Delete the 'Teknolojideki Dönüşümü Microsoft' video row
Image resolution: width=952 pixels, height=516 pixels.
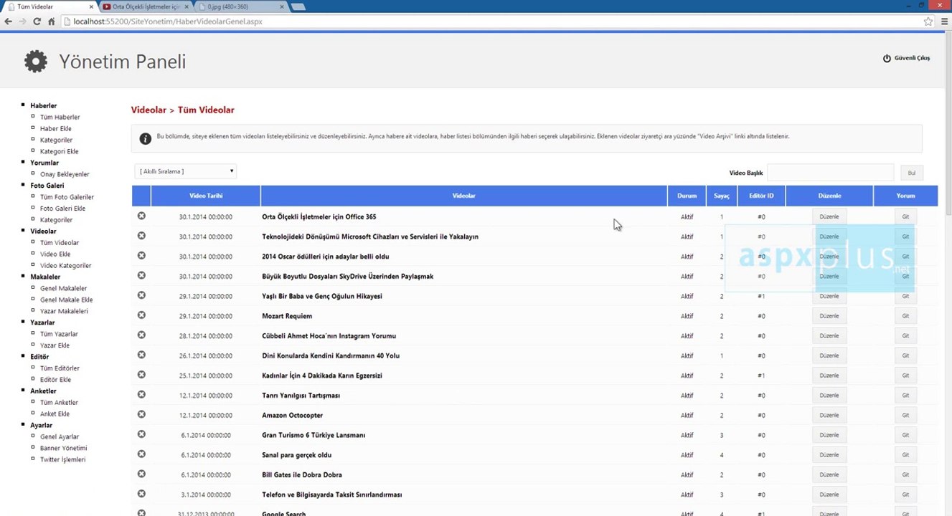(x=141, y=236)
